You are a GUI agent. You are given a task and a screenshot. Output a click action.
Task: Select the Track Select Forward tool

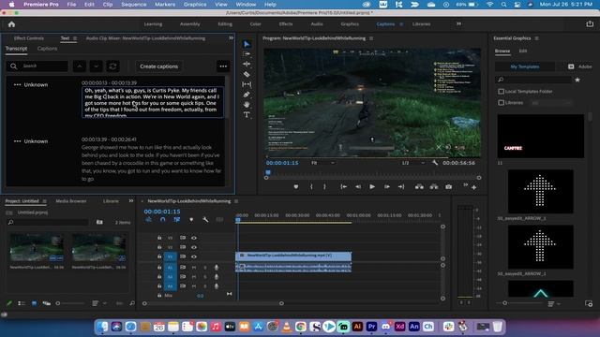(247, 54)
